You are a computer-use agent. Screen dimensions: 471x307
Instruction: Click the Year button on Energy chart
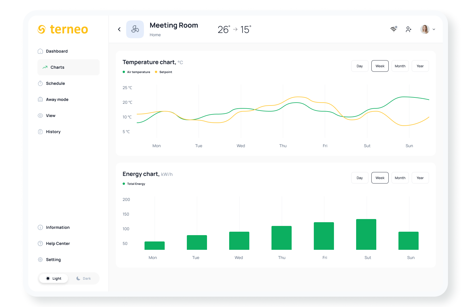[420, 178]
